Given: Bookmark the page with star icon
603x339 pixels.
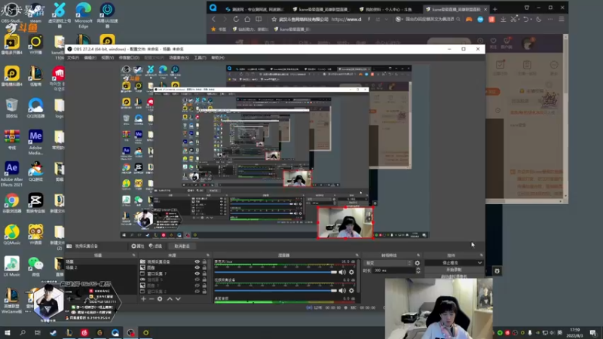Looking at the screenshot, I should (x=274, y=20).
